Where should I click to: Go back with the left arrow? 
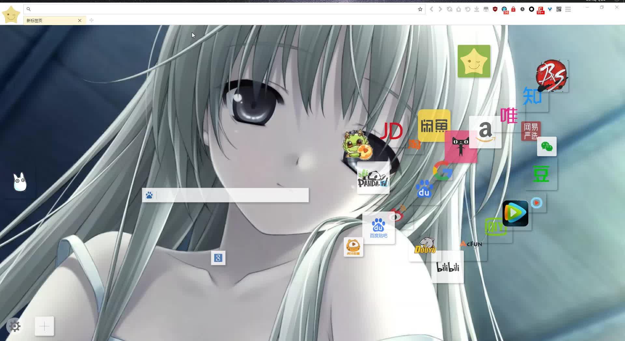coord(431,9)
